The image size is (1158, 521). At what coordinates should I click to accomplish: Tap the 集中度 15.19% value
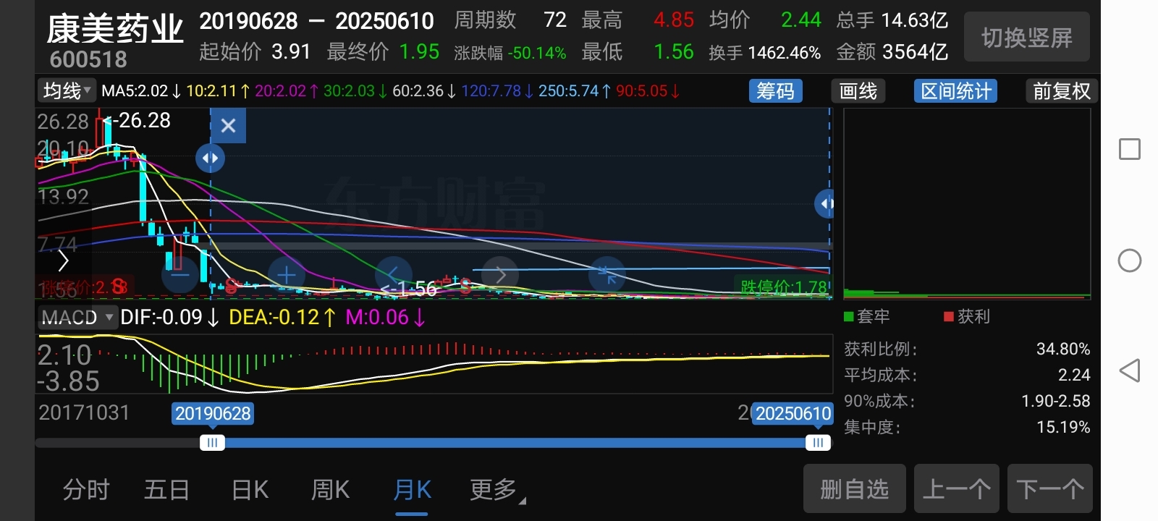click(x=1063, y=427)
